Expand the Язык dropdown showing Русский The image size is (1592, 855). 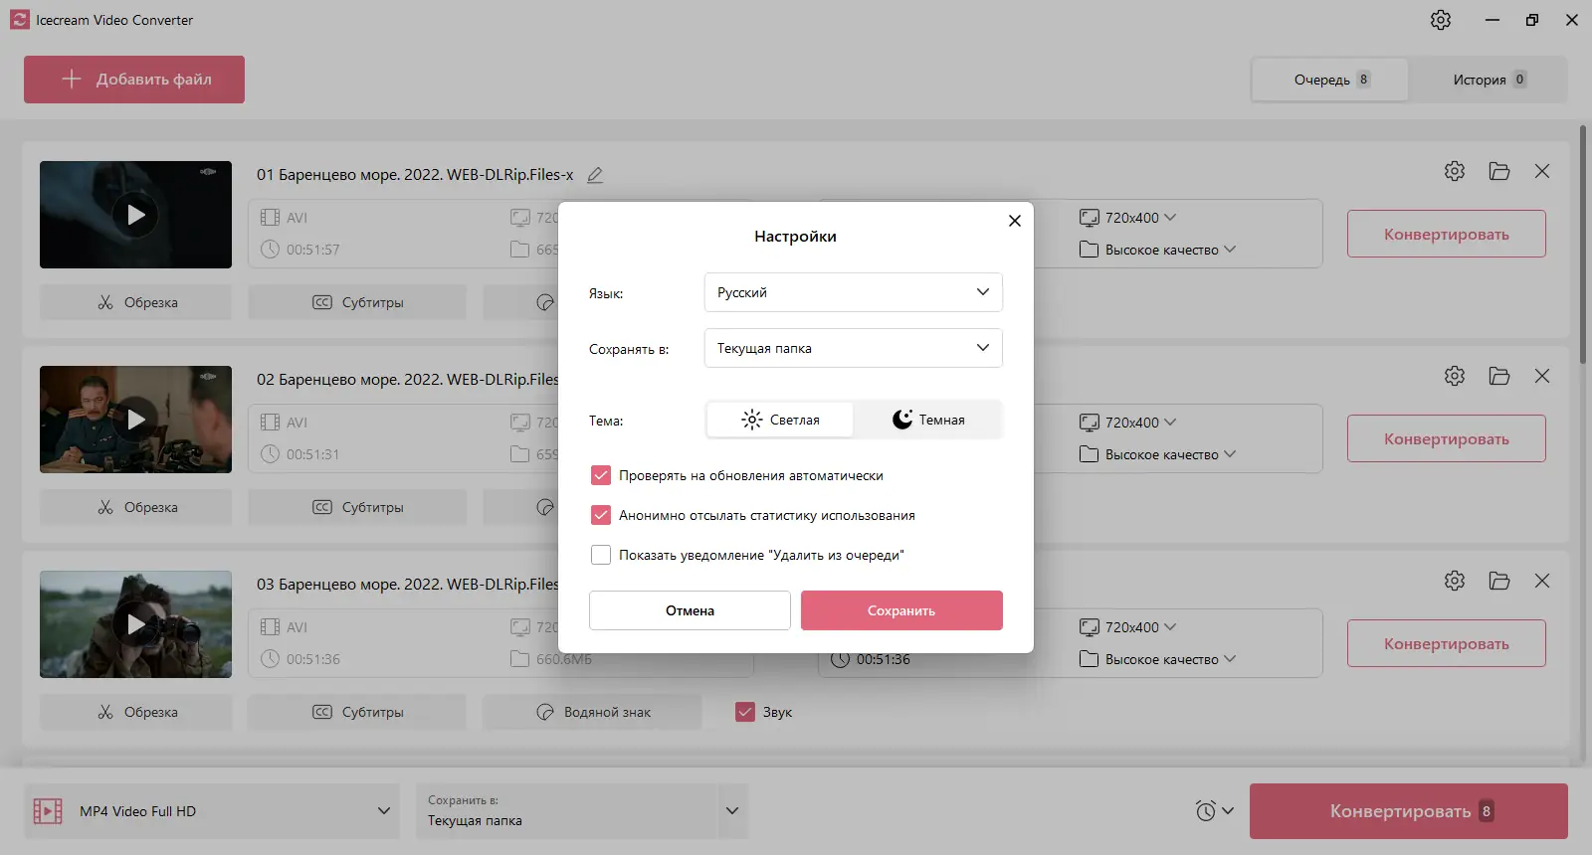click(x=854, y=292)
